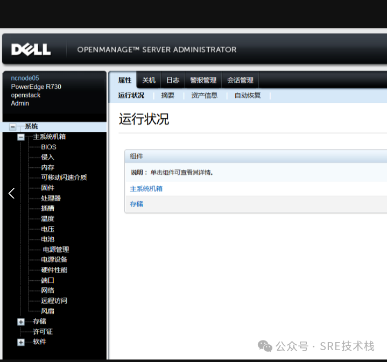Expand the 存储 tree node

tap(21, 322)
